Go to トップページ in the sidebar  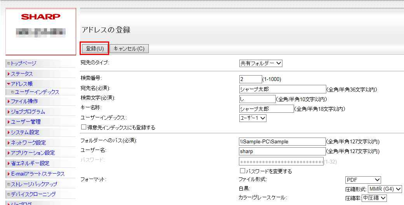(x=23, y=63)
